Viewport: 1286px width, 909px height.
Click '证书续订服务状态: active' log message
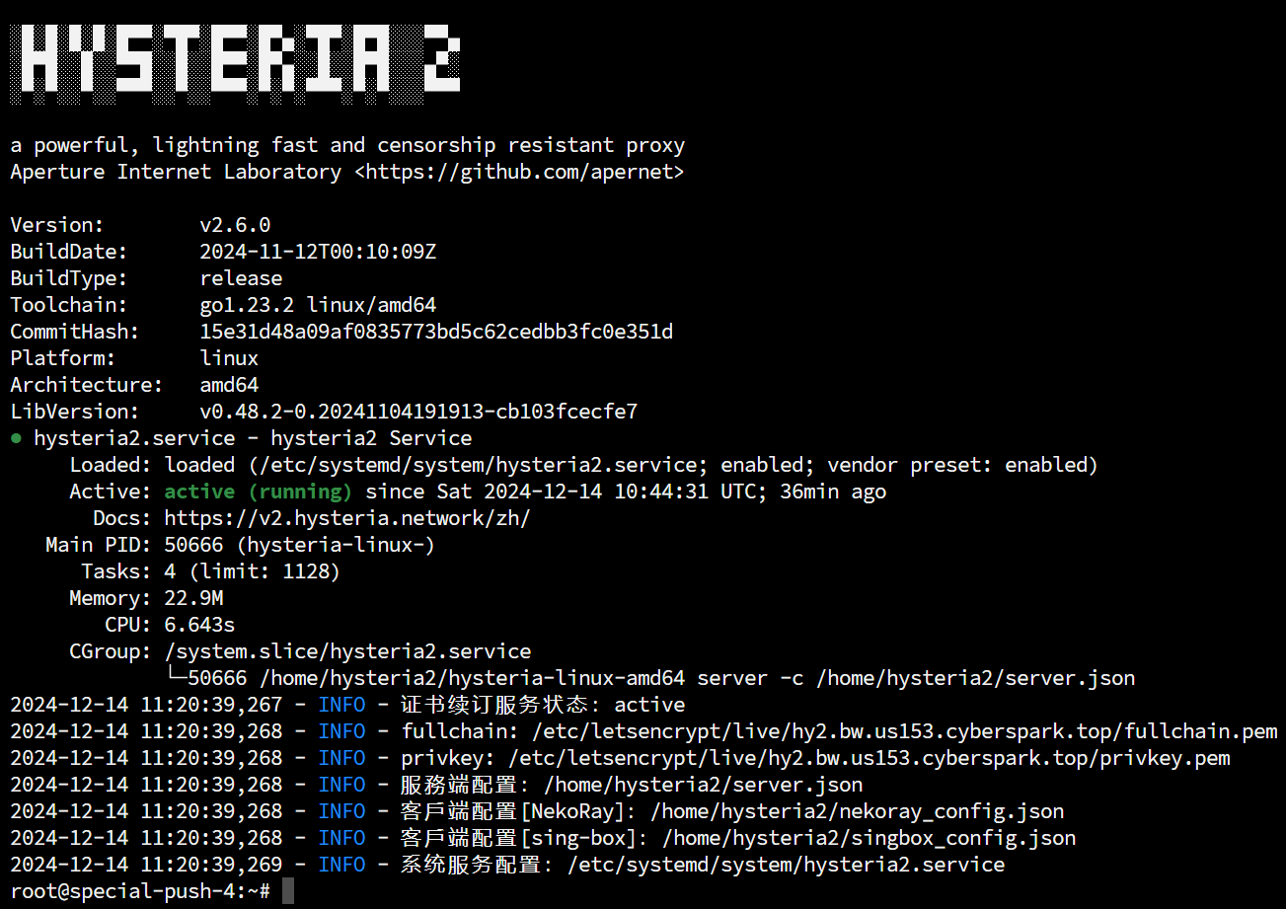click(x=543, y=705)
